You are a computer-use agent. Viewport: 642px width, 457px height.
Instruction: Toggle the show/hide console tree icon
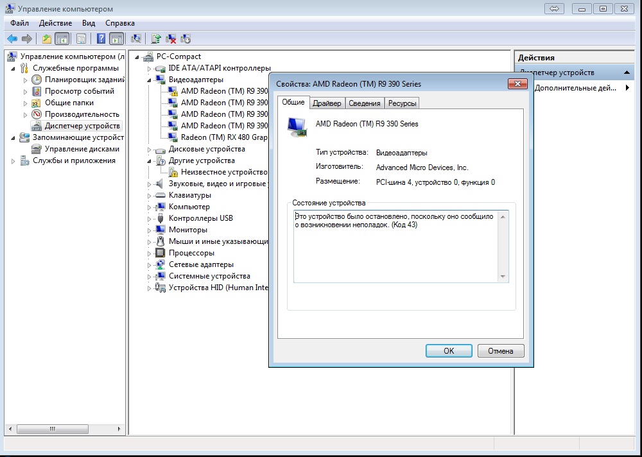(x=62, y=39)
